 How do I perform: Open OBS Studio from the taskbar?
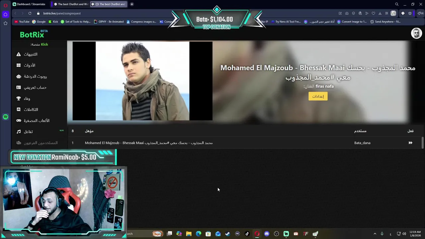coord(276,234)
